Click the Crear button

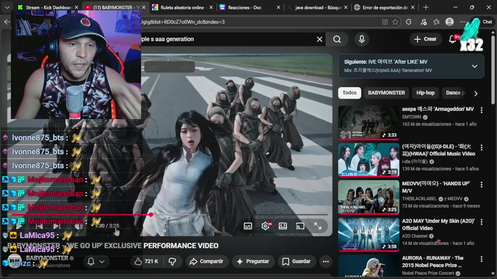click(x=426, y=39)
